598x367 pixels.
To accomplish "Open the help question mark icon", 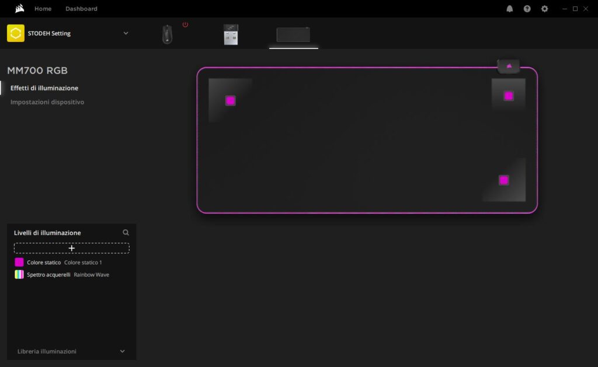I will pyautogui.click(x=527, y=9).
